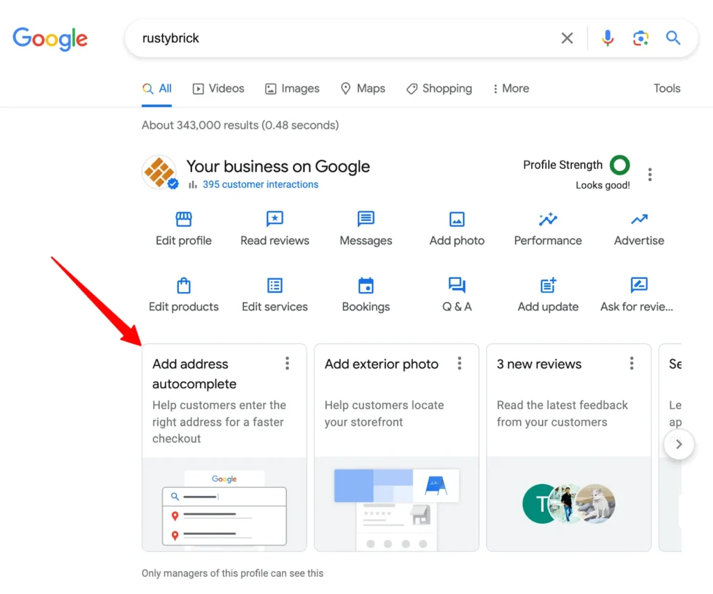This screenshot has width=713, height=594.
Task: Open Messages for your business
Action: click(366, 219)
